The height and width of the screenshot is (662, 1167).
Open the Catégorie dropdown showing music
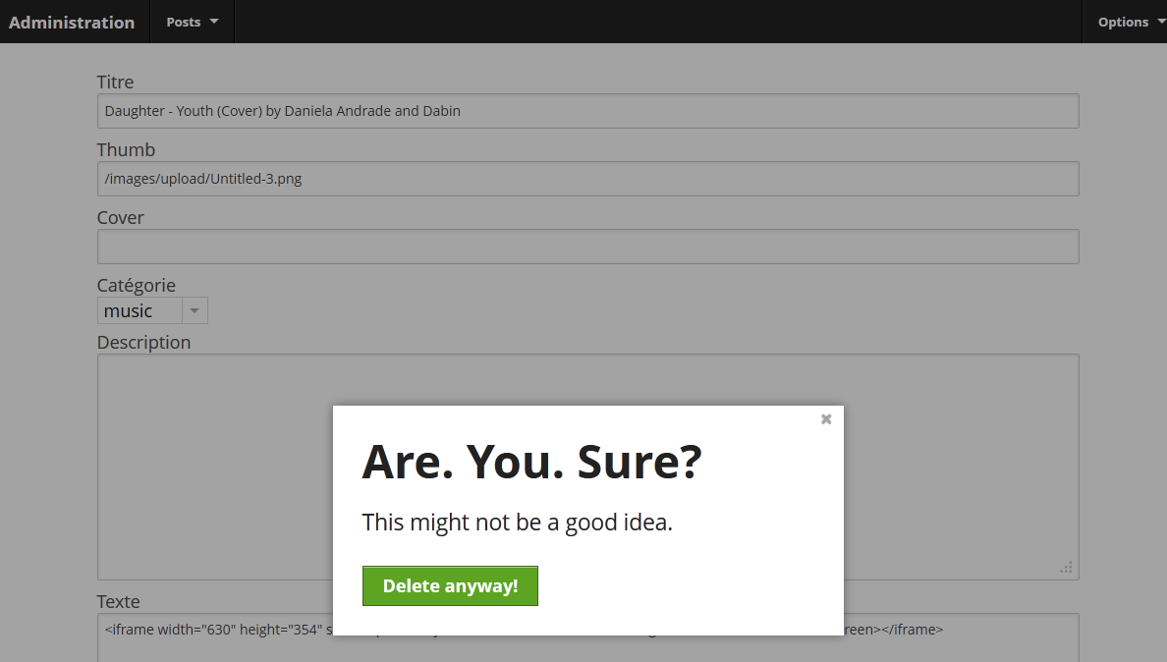point(139,311)
